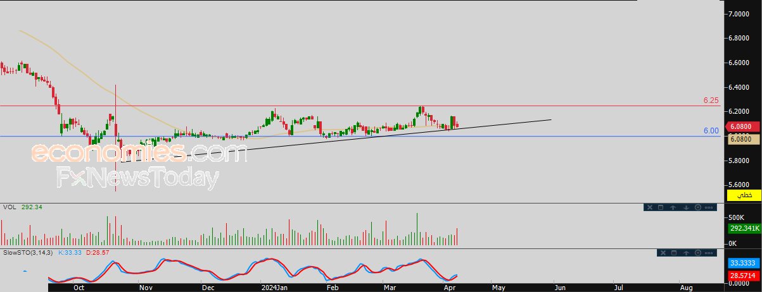Click the Aug date axis label
This screenshot has height=292, width=762.
pos(685,288)
